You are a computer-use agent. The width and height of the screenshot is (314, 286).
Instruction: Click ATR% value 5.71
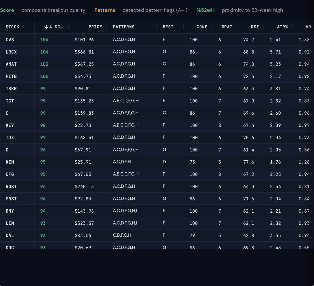pos(276,52)
